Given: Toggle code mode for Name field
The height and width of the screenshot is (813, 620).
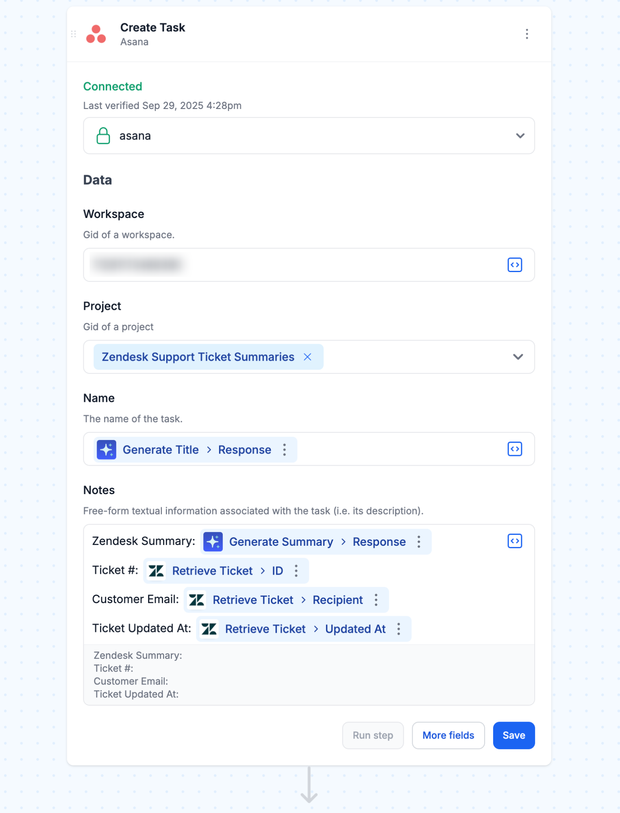Looking at the screenshot, I should (514, 449).
